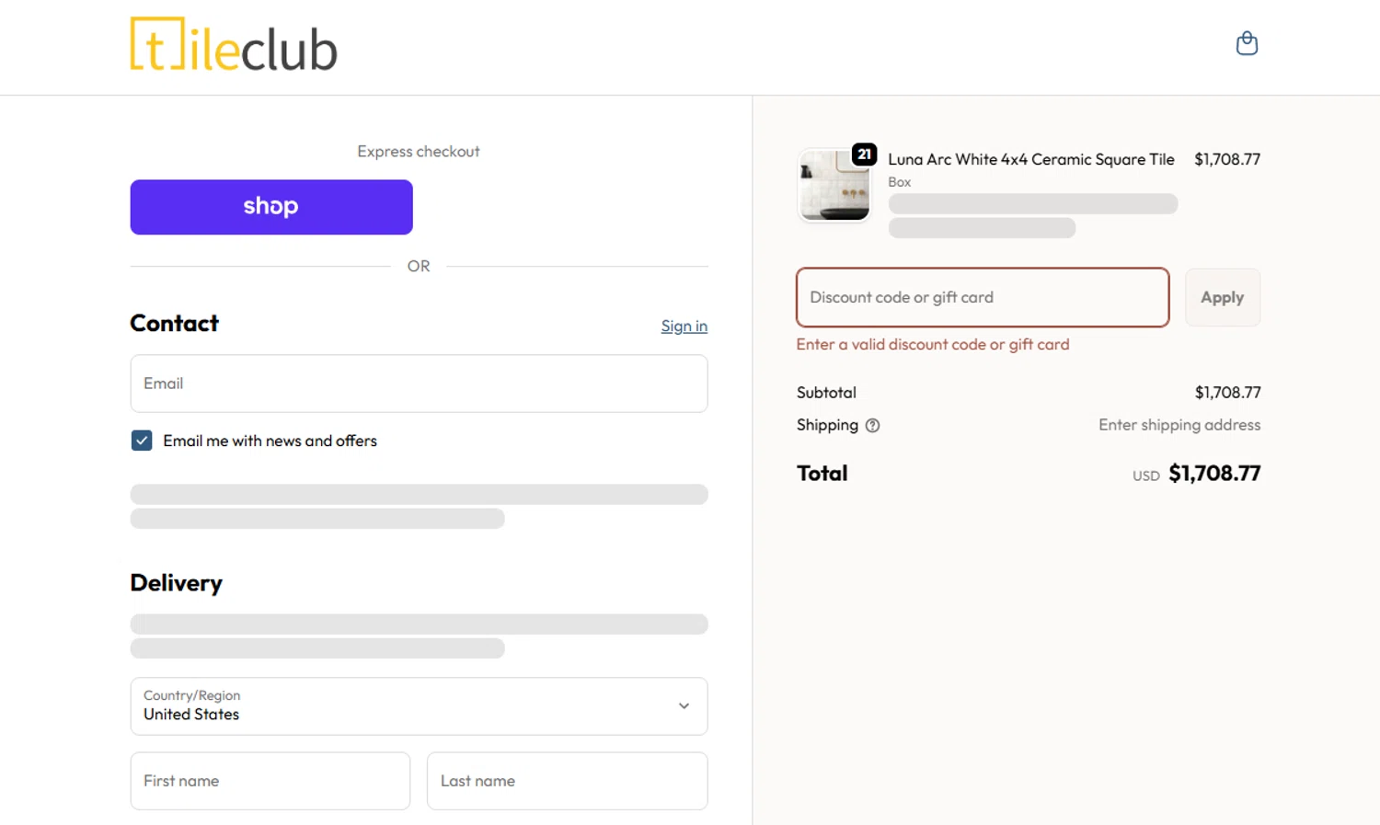Viewport: 1380px width, 825px height.
Task: Open the Country/Region dropdown
Action: click(x=419, y=706)
